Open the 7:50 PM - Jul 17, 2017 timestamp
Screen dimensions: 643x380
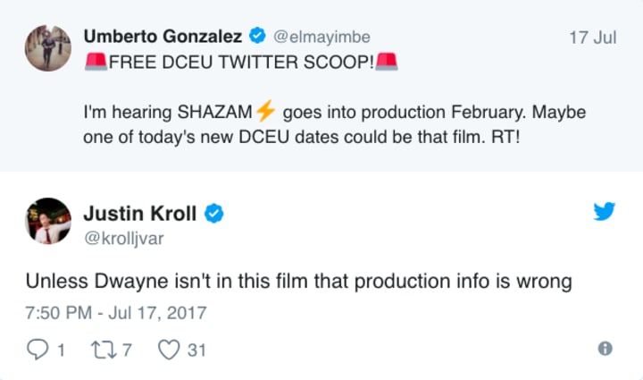click(x=116, y=313)
